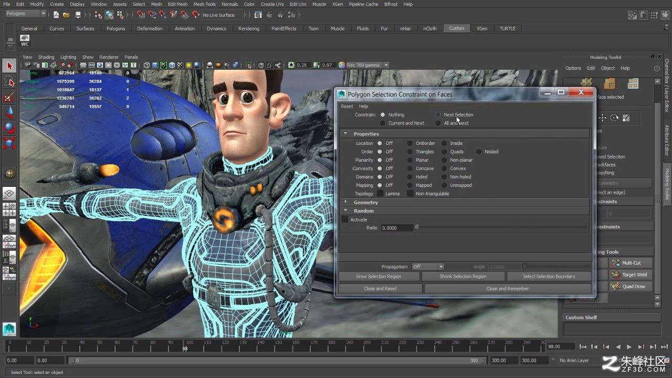Choose All and Next constrain option
This screenshot has height=378, width=672.
[438, 123]
